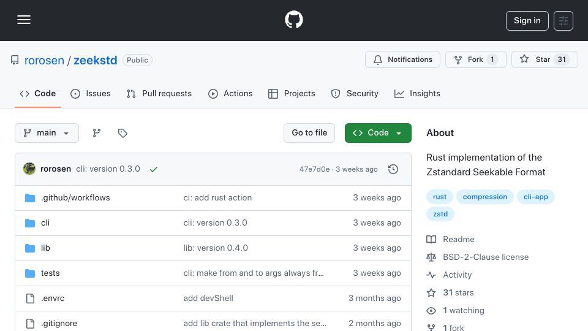Star the zeekstd repository

(545, 59)
